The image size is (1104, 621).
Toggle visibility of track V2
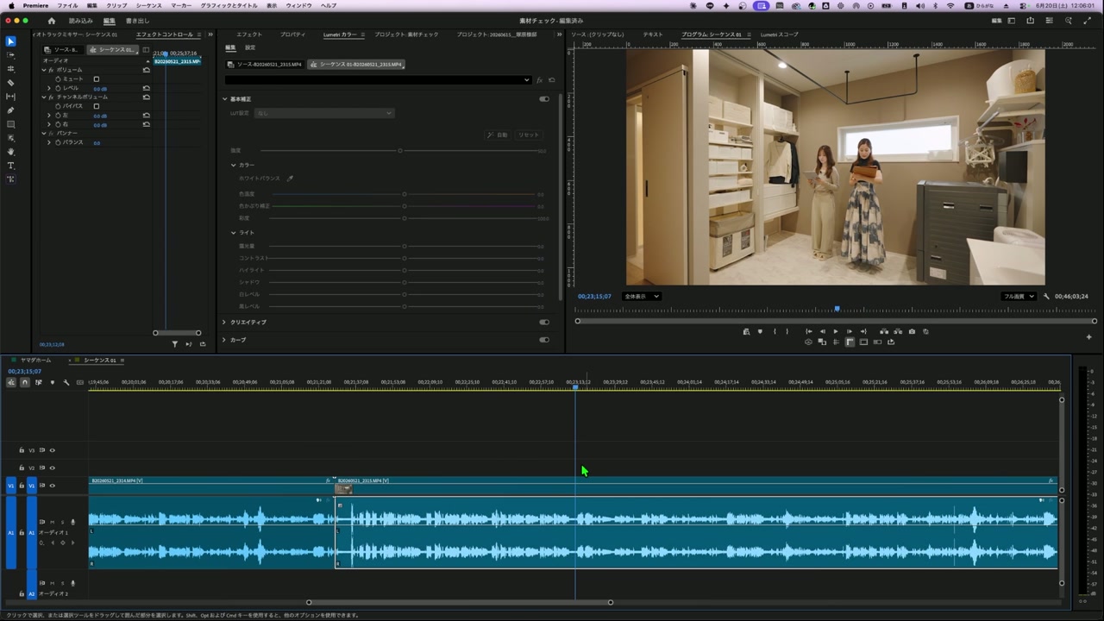click(52, 468)
